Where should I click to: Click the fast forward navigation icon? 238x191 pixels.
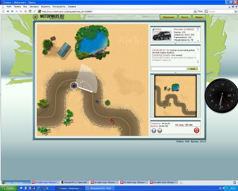pyautogui.click(x=21, y=11)
